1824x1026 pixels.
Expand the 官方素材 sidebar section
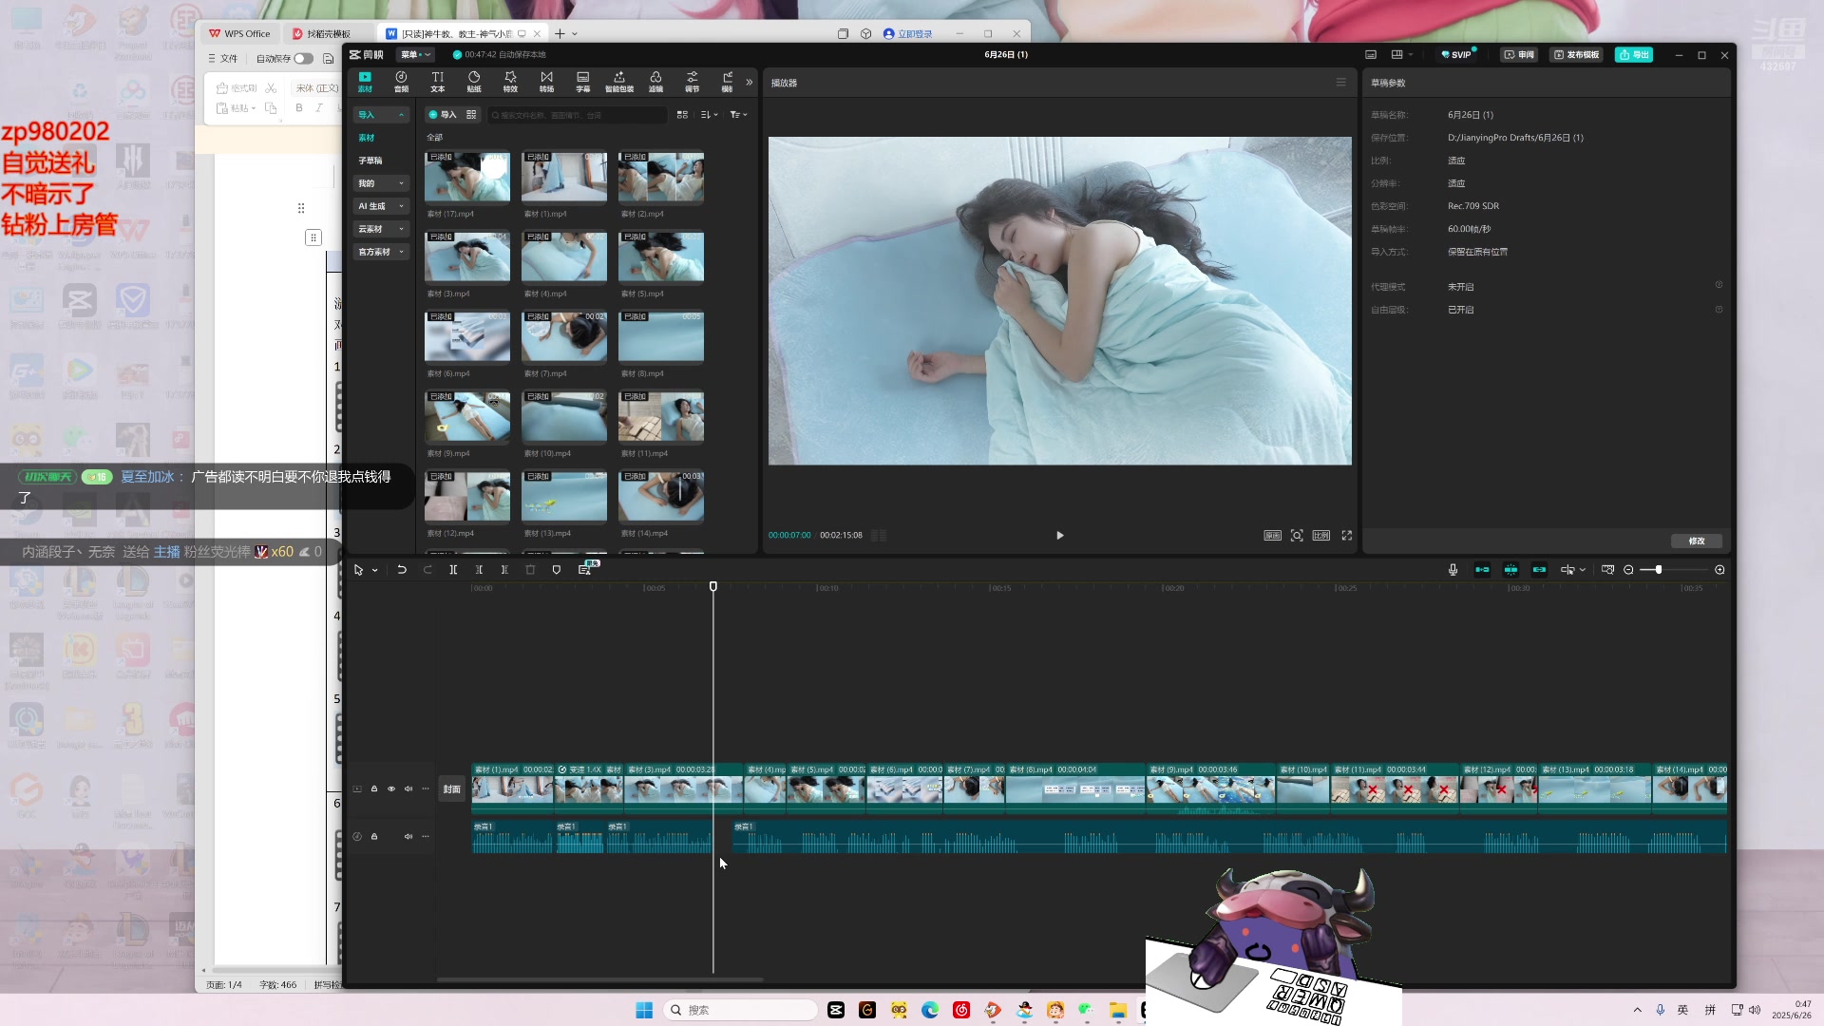click(381, 252)
